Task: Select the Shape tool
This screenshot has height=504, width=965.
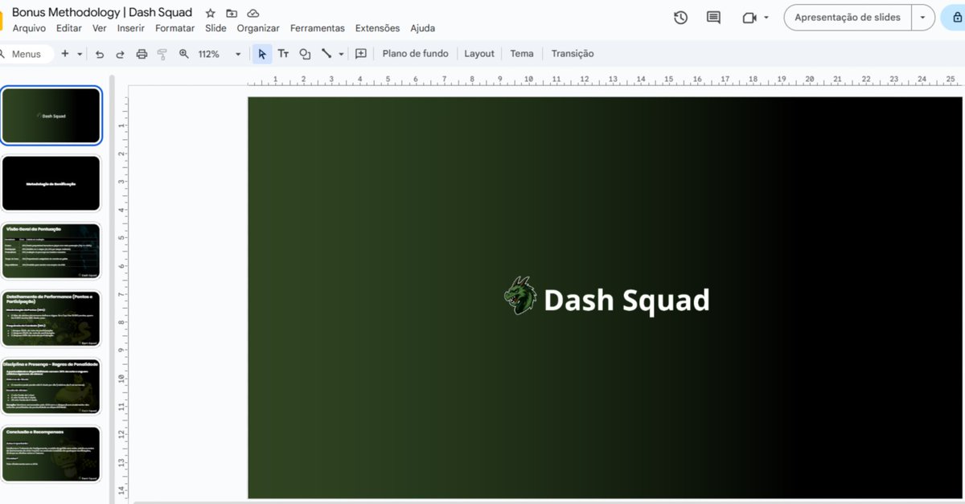Action: pyautogui.click(x=304, y=53)
